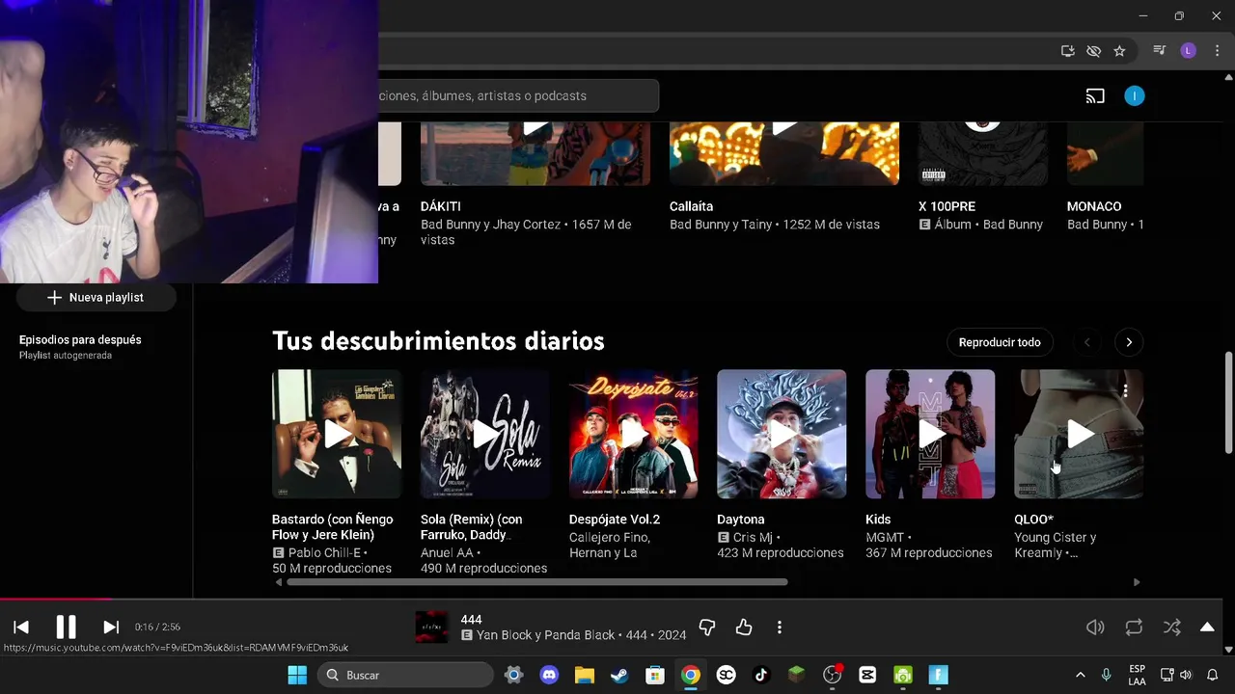Open the Chrome profile avatar L
The height and width of the screenshot is (694, 1235).
(1189, 51)
